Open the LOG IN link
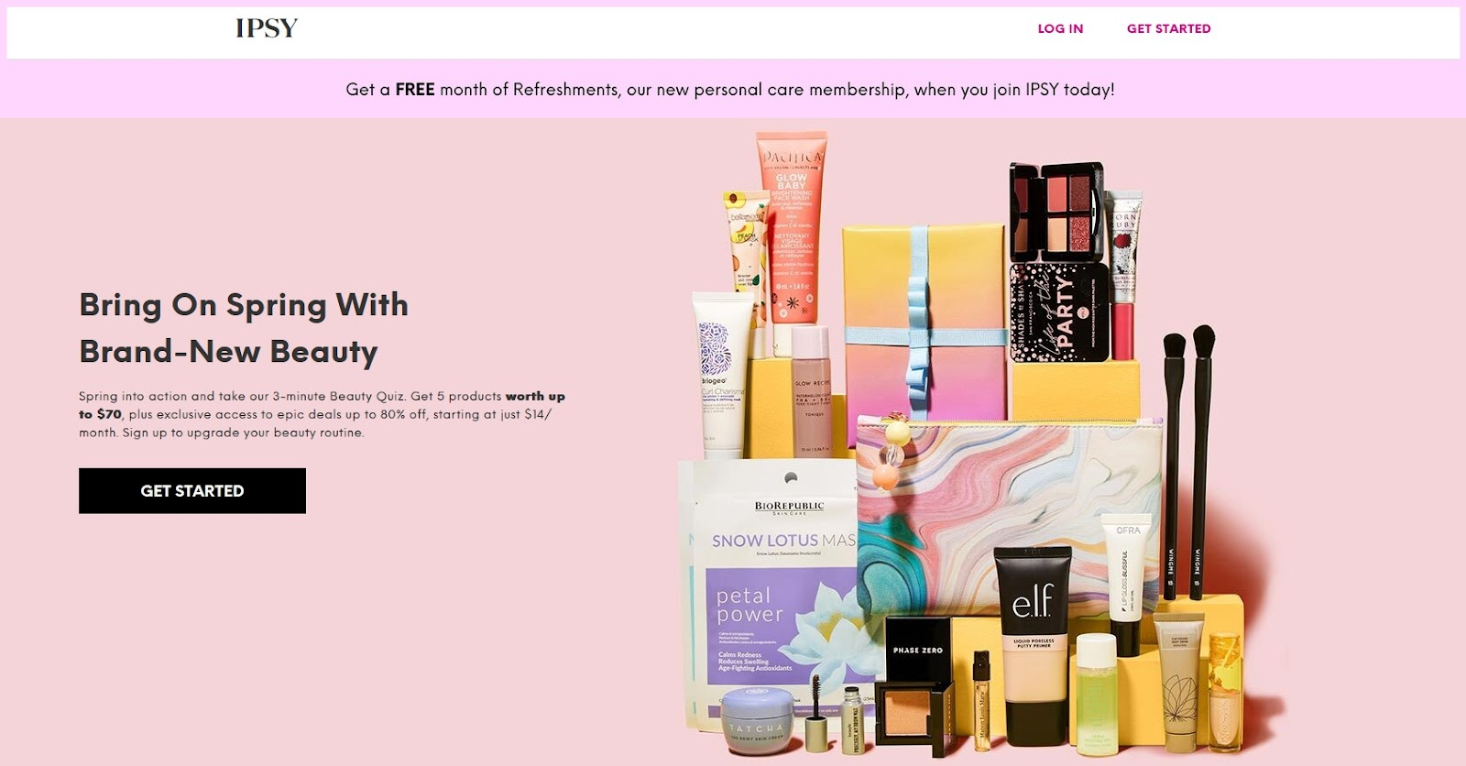This screenshot has width=1466, height=766. pos(1060,28)
